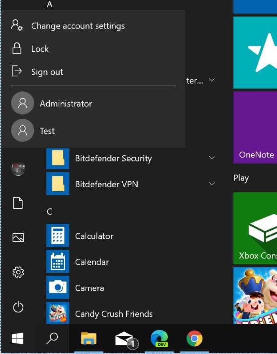Click the Play group heading
Viewport: 277px width, 354px height.
click(241, 178)
